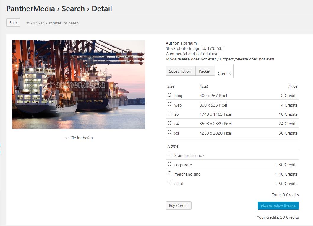Click the '#1793533 - schiffe im hafen' title
Image resolution: width=313 pixels, height=226 pixels.
(53, 23)
